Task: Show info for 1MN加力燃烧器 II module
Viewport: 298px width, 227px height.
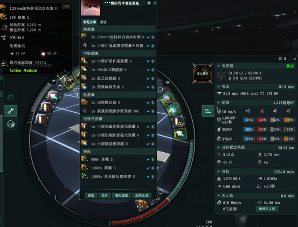Action: click(x=153, y=70)
